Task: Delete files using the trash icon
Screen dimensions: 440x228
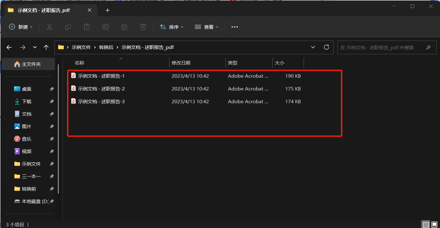Action: [x=143, y=27]
